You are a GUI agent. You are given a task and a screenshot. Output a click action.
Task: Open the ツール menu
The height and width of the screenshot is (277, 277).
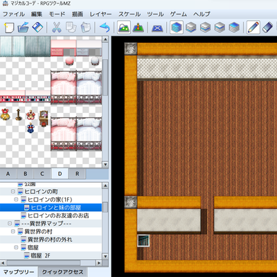pyautogui.click(x=155, y=14)
